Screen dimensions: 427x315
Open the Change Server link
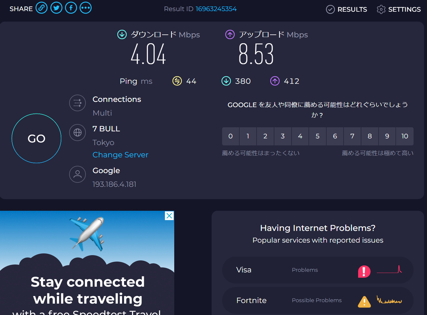click(x=120, y=155)
